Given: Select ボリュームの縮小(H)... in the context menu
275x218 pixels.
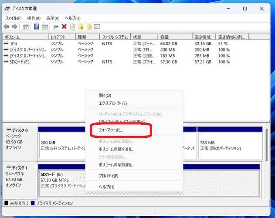Looking at the screenshot, I should (x=134, y=149).
